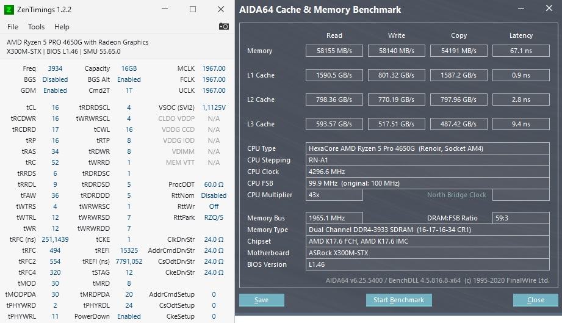Click the MCLK value 1967.00

point(214,68)
